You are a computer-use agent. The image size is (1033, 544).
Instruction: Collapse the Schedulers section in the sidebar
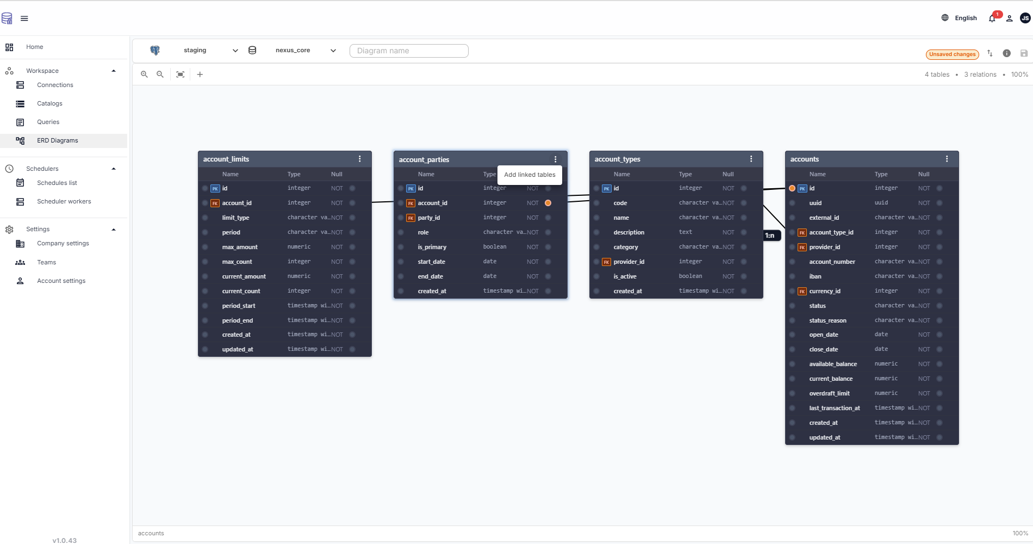[114, 169]
